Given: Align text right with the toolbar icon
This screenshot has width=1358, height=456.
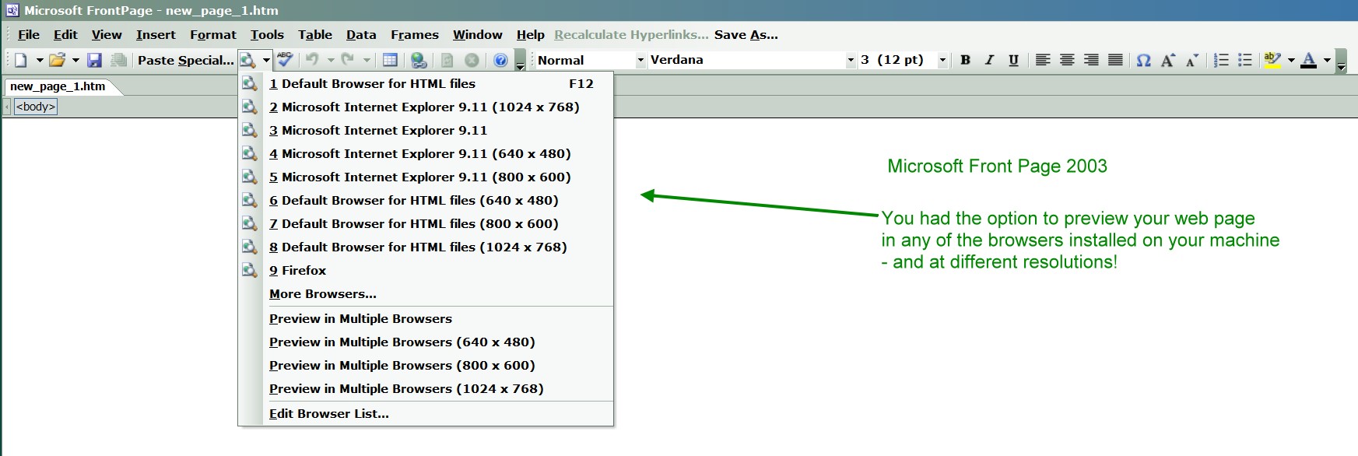Looking at the screenshot, I should 1091,60.
